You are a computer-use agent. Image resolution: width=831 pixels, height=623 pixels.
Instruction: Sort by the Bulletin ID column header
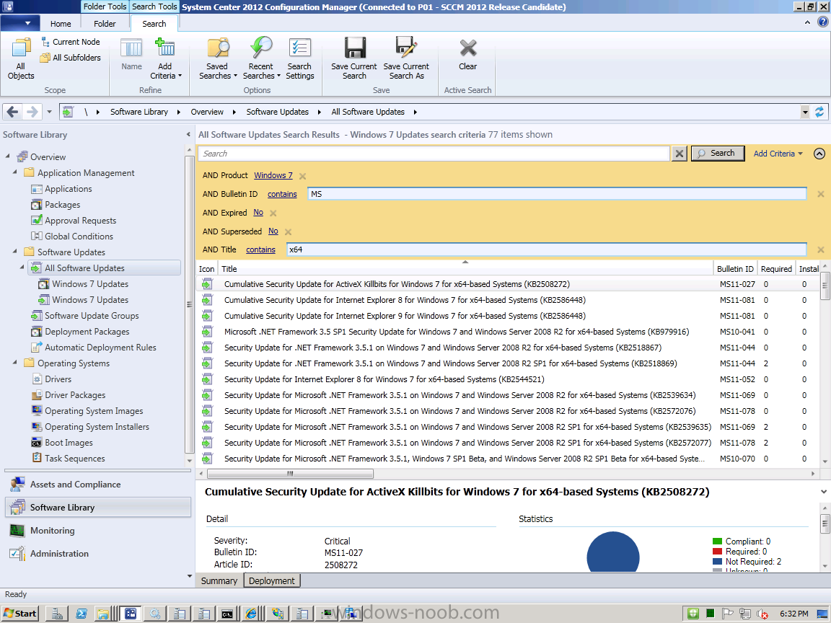(x=735, y=268)
